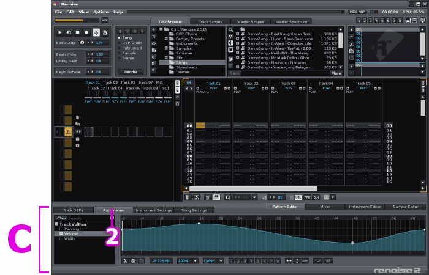Image resolution: width=429 pixels, height=275 pixels.
Task: Click the line draw mode icon in automation
Action: click(317, 261)
